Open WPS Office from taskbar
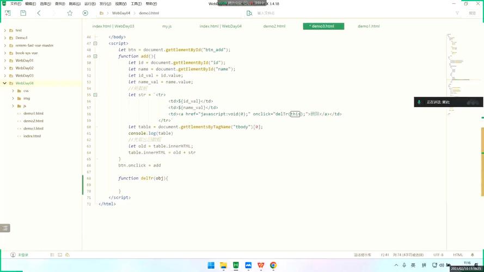The width and height of the screenshot is (484, 272). point(261,265)
